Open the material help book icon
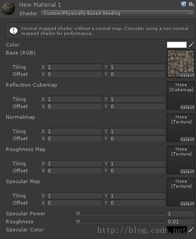196x239 pixels. pos(183,4)
